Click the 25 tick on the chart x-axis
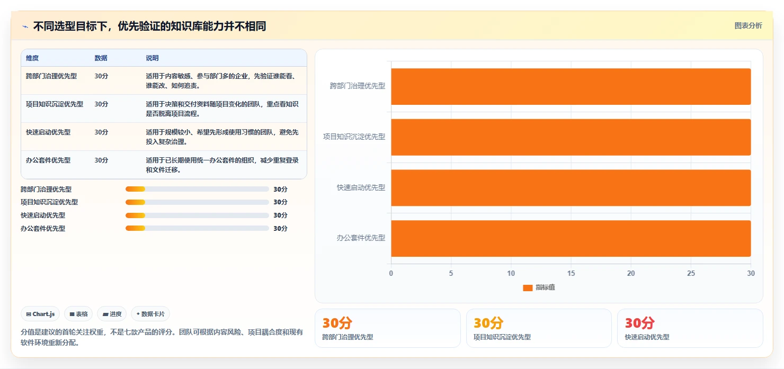The image size is (784, 369). 691,273
